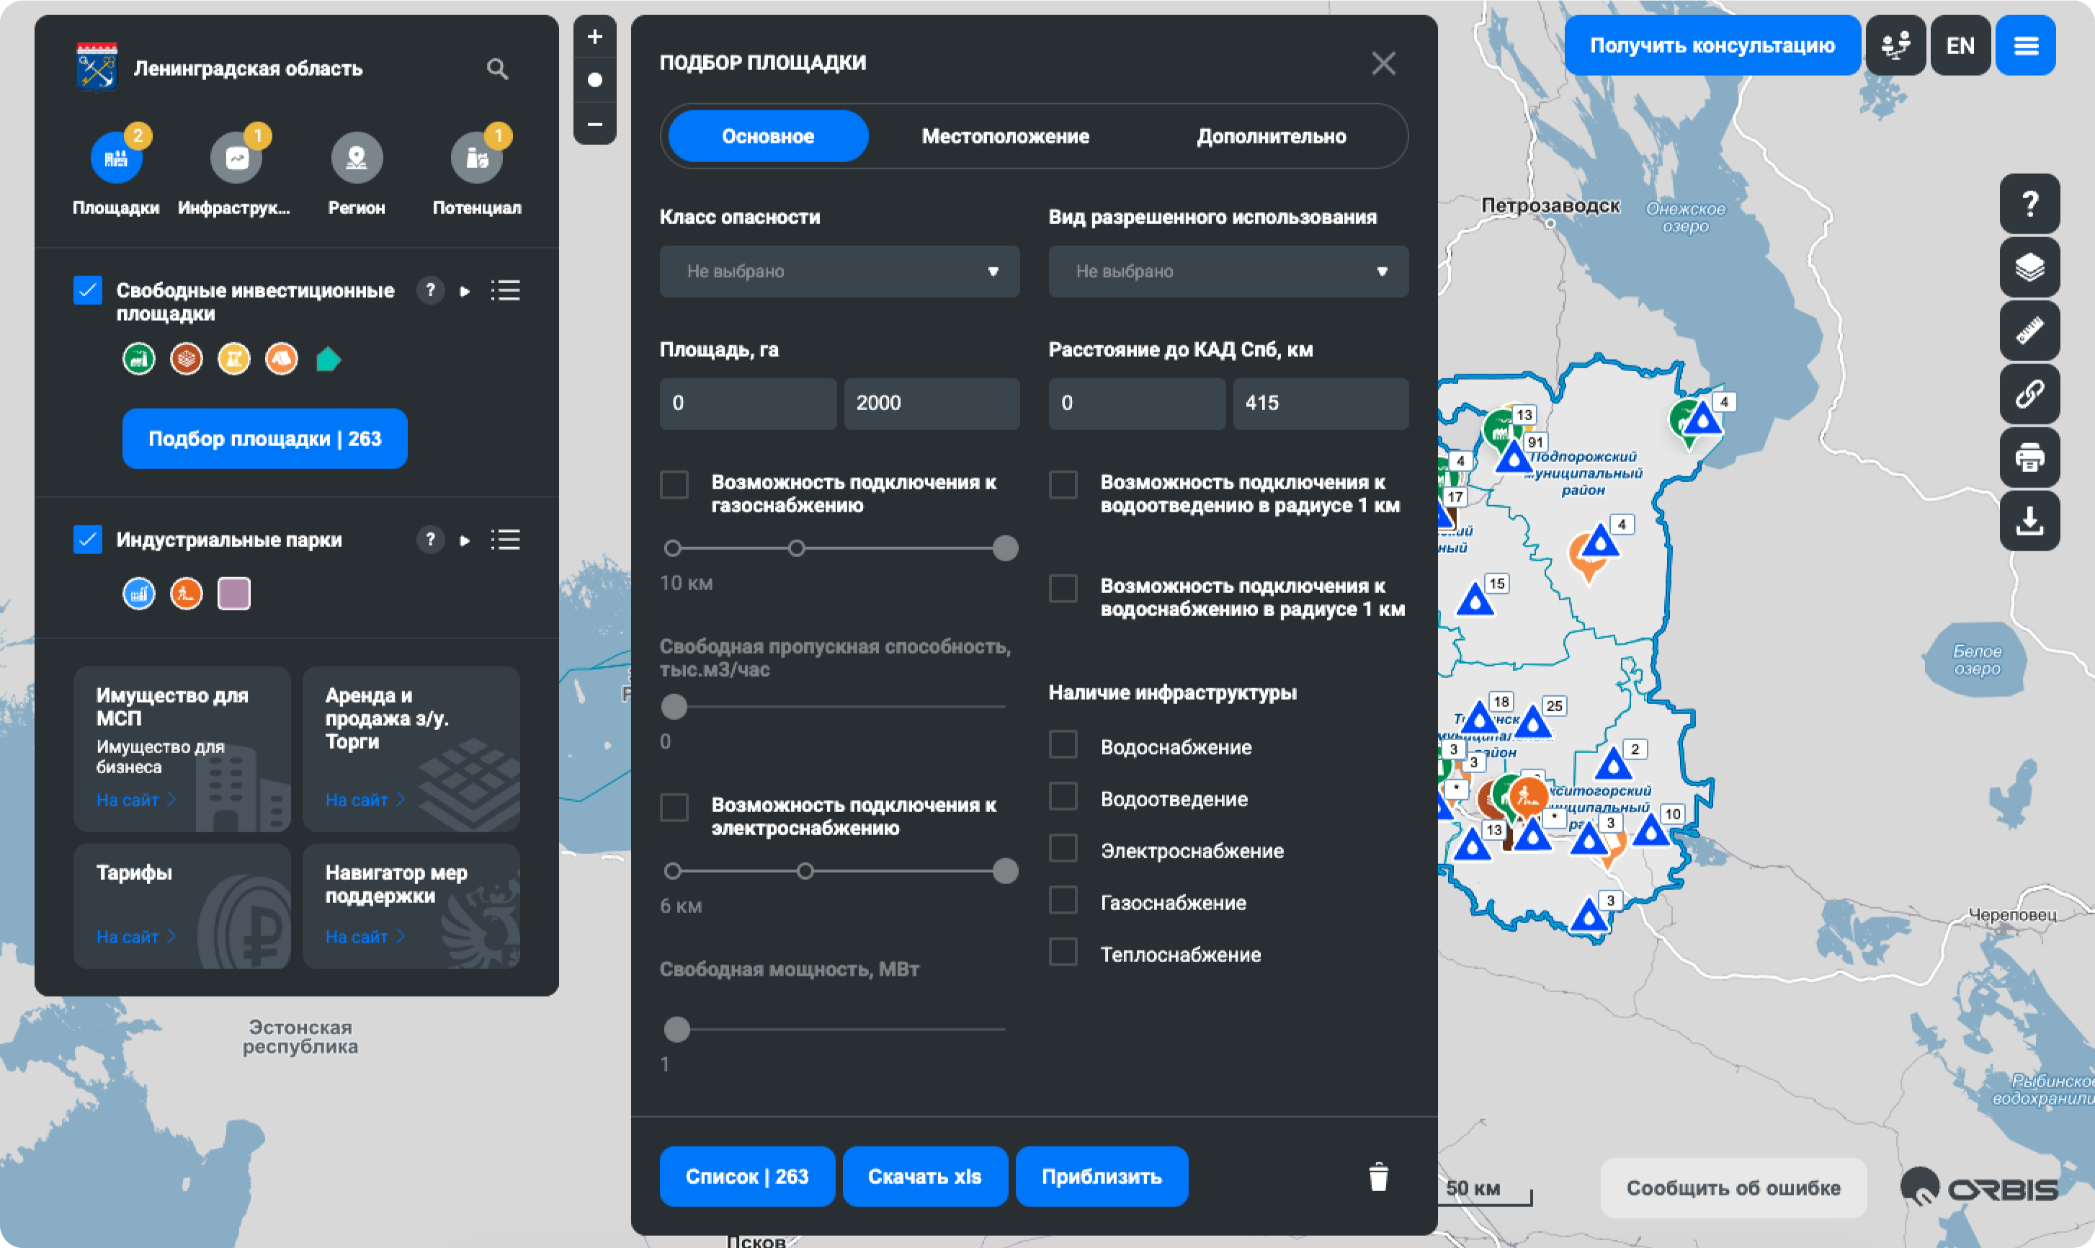
Task: Enable Возможность подключения к газоснабжению checkbox
Action: click(x=674, y=485)
